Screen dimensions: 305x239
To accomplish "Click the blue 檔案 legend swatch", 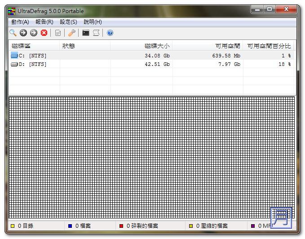I will (70, 226).
